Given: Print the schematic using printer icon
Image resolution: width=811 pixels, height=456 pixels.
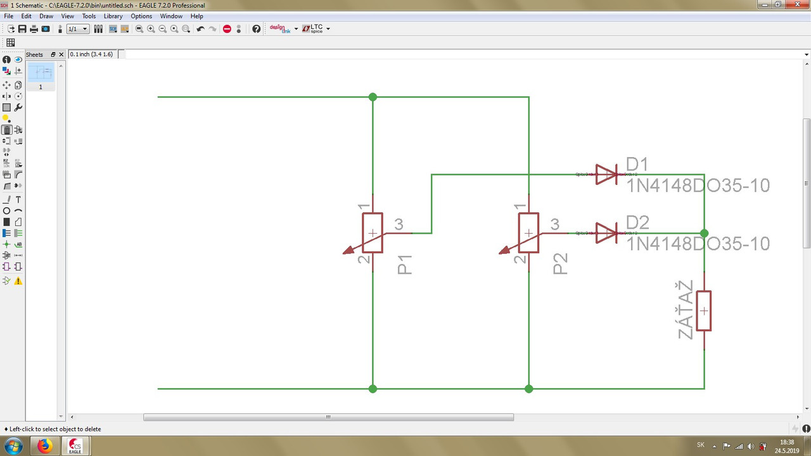Looking at the screenshot, I should coord(34,29).
